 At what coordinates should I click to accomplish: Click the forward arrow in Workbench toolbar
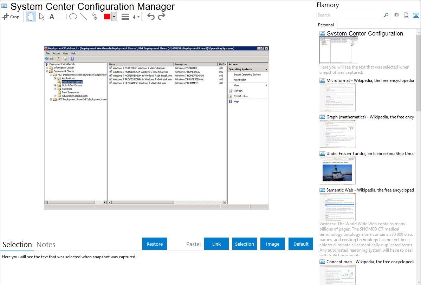tap(52, 59)
